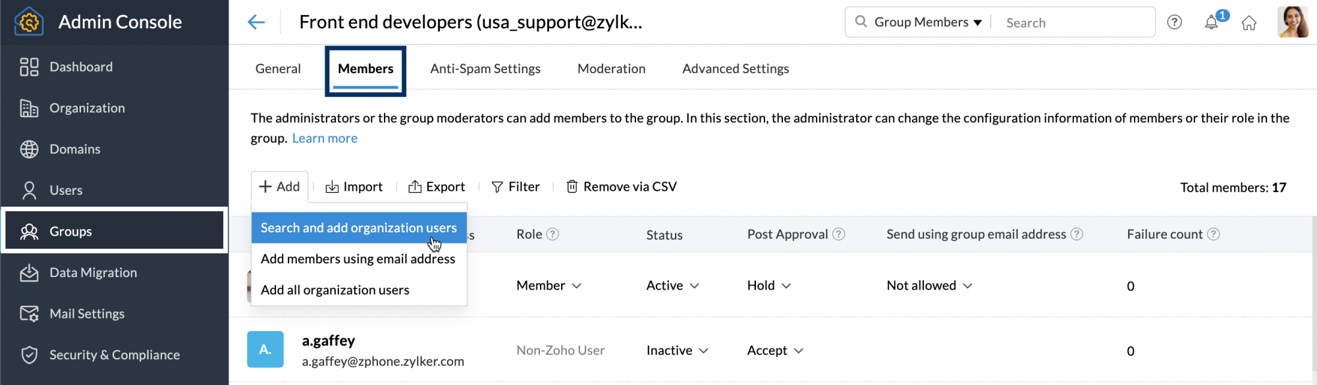Choose Add all organization users
This screenshot has height=385, width=1317.
(x=359, y=290)
